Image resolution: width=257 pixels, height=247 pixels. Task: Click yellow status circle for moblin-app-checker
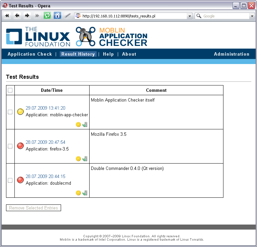coord(20,112)
